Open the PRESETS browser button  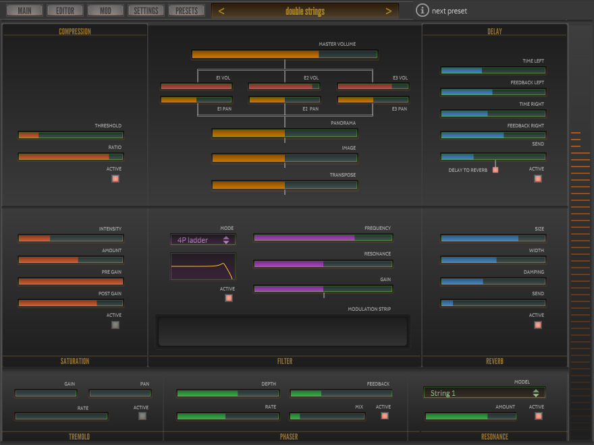pos(187,11)
